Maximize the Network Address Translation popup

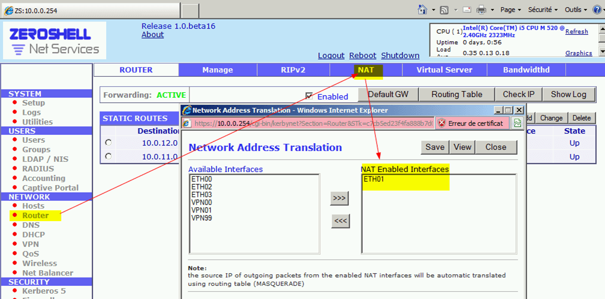click(508, 110)
